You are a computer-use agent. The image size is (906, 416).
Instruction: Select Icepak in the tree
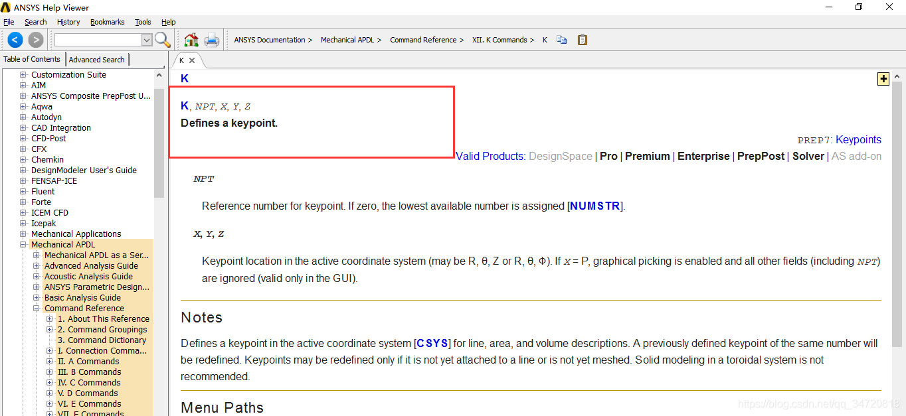[x=44, y=224]
